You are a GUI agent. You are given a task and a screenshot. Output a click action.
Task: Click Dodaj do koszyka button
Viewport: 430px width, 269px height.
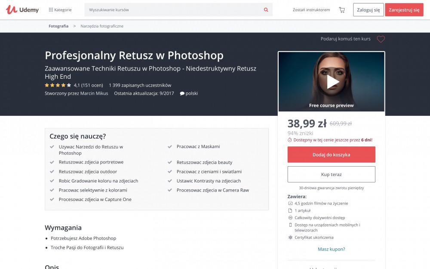(331, 155)
